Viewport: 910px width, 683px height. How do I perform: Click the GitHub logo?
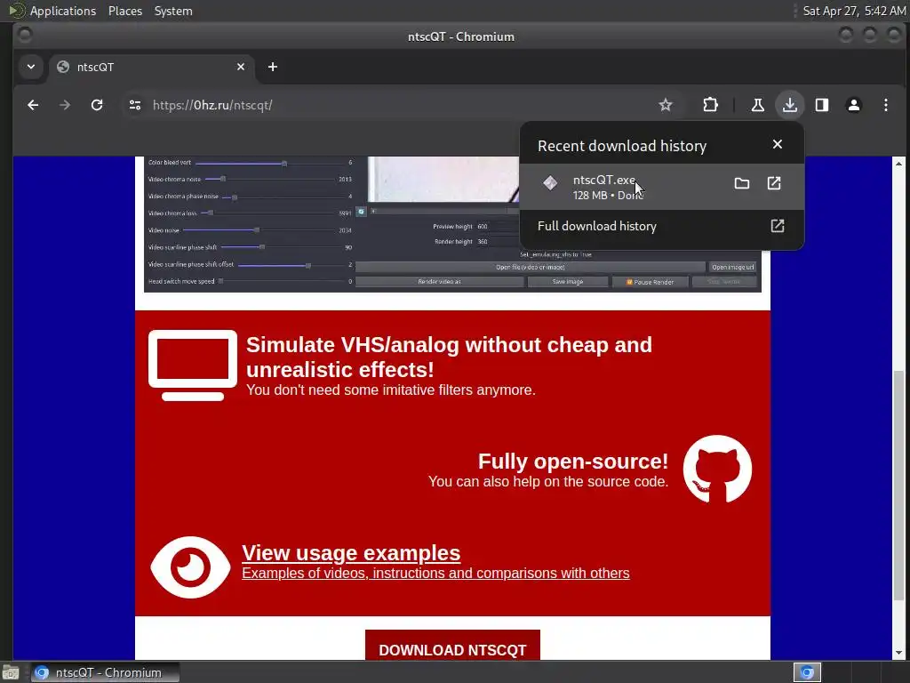[717, 469]
